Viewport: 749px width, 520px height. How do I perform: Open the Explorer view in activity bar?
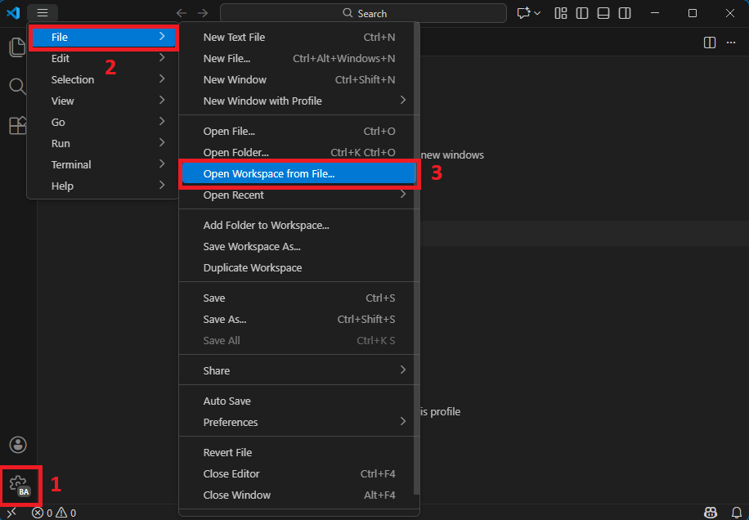16,47
